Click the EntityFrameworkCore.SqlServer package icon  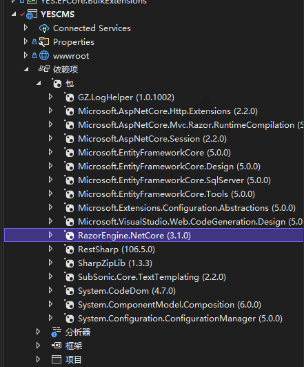(70, 180)
